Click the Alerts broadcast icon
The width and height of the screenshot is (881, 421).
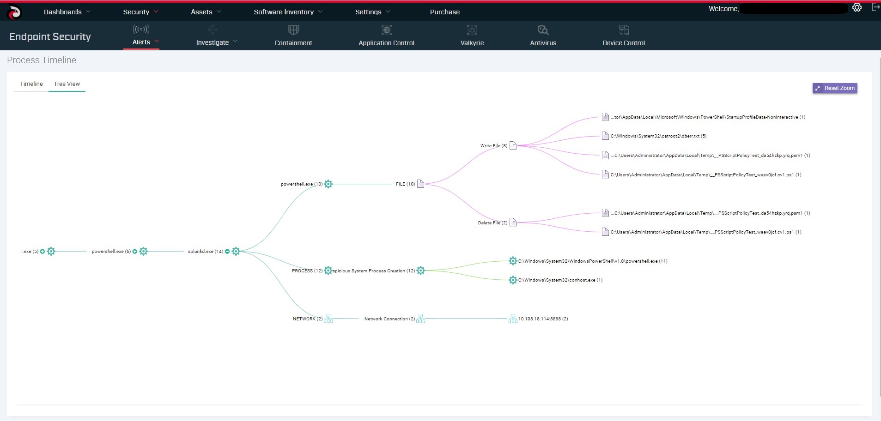pyautogui.click(x=141, y=30)
